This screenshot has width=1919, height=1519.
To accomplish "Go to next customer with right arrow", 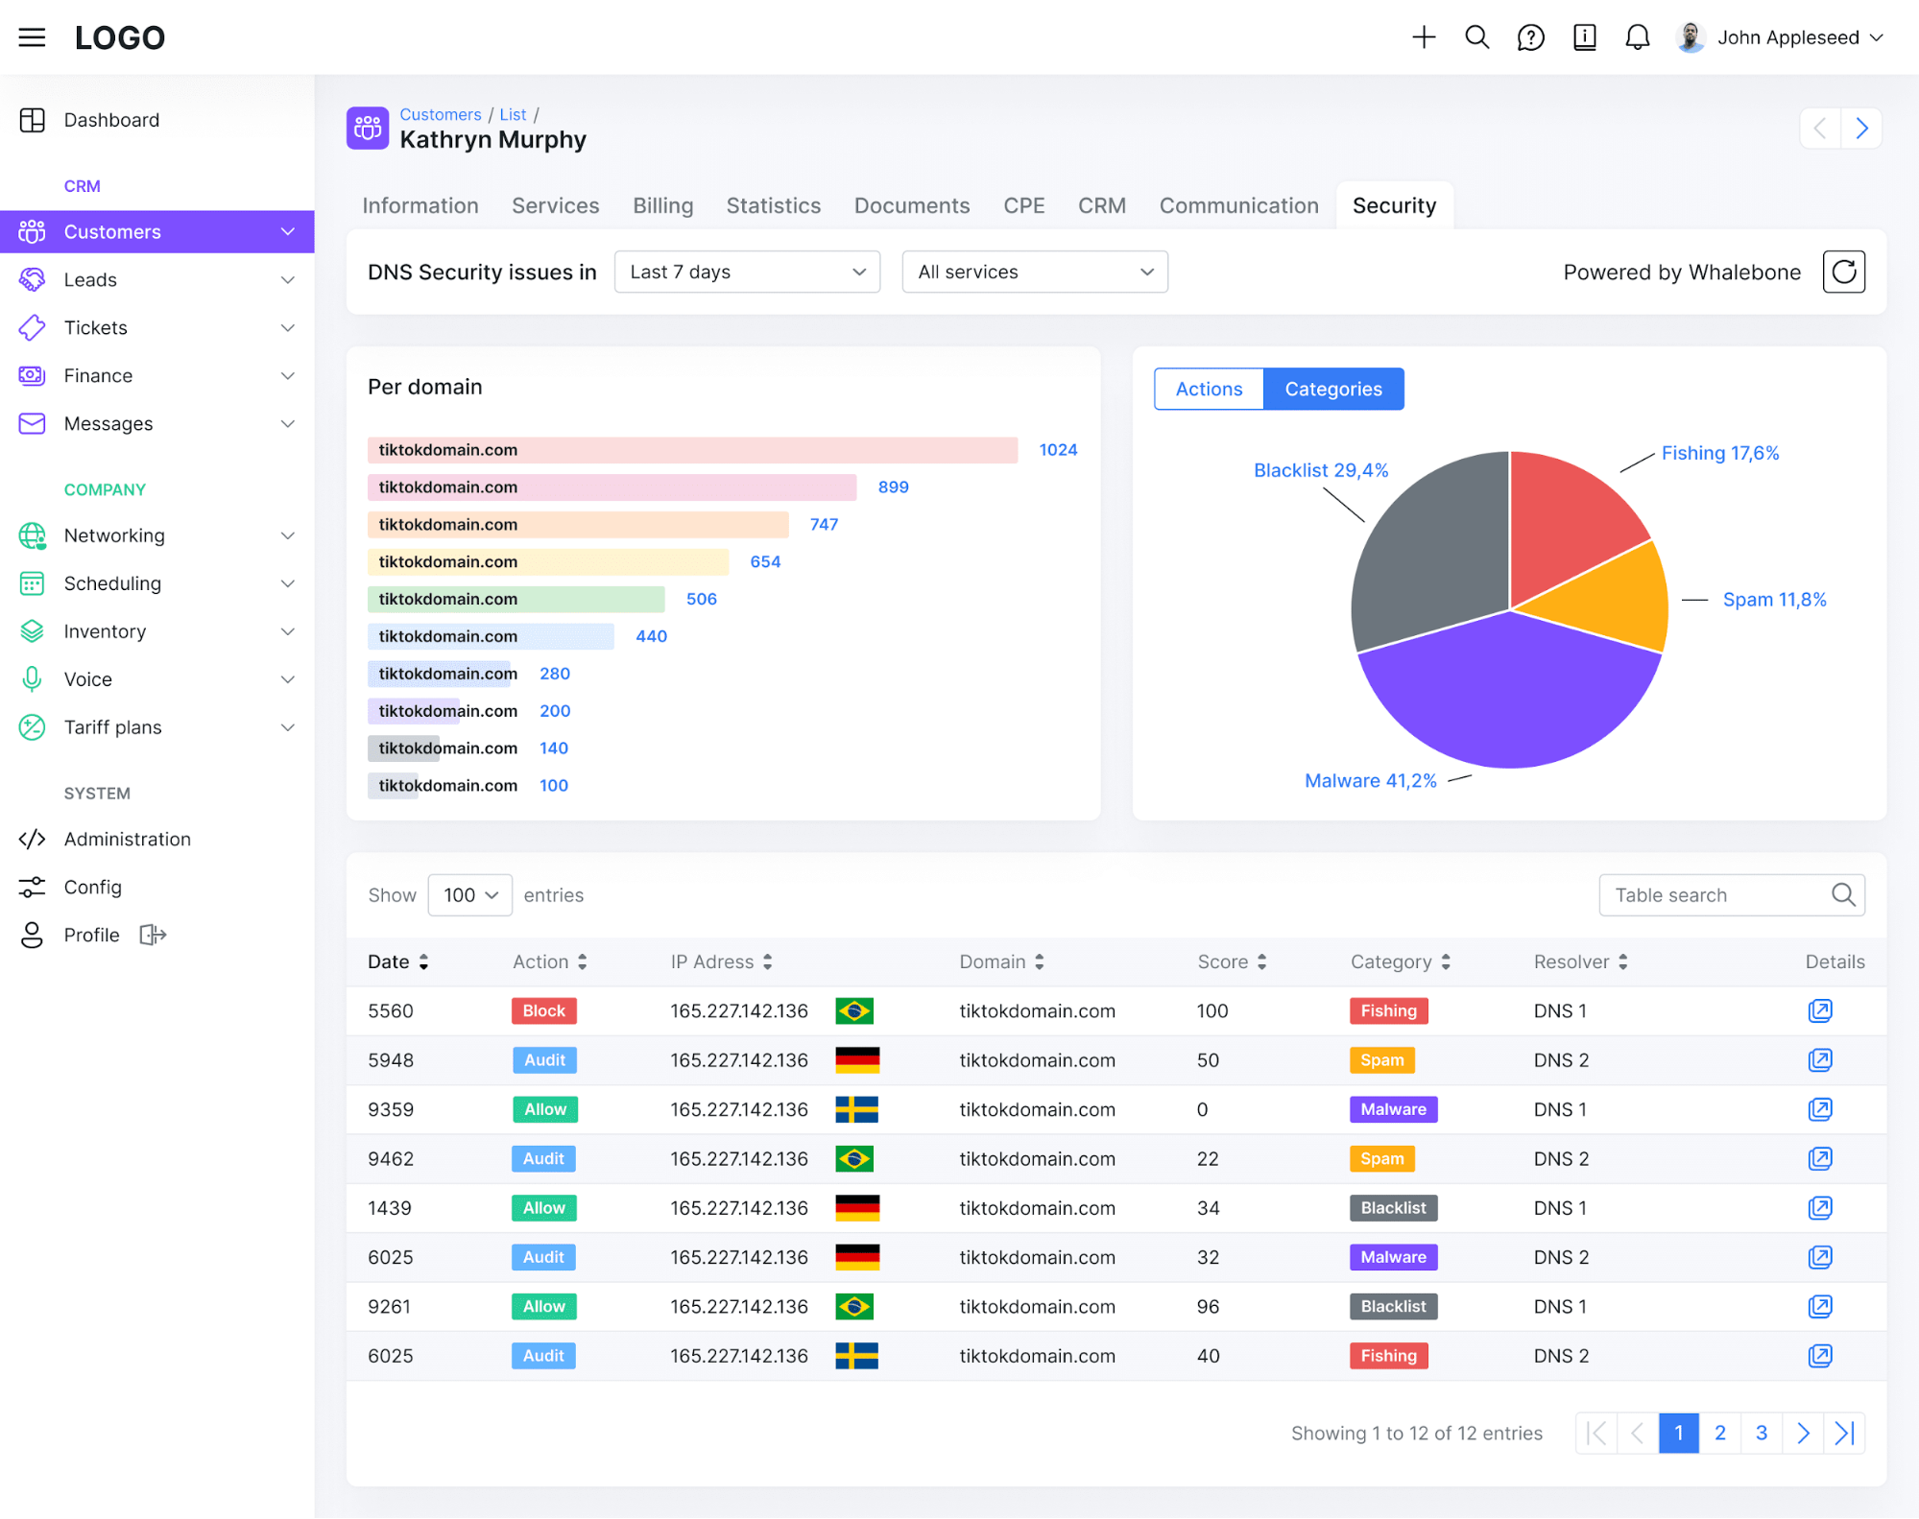I will 1861,129.
